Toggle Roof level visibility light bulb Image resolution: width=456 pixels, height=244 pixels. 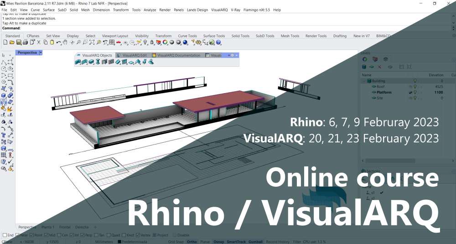pos(415,86)
